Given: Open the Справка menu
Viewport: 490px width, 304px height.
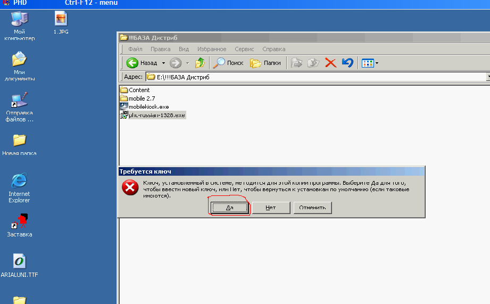Looking at the screenshot, I should point(274,49).
